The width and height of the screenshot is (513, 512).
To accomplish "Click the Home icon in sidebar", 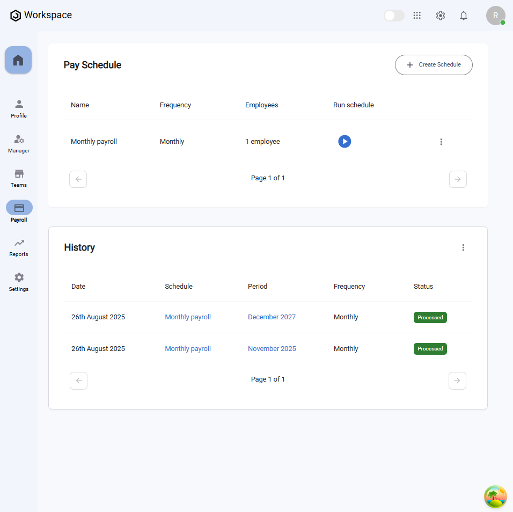I will [x=18, y=60].
